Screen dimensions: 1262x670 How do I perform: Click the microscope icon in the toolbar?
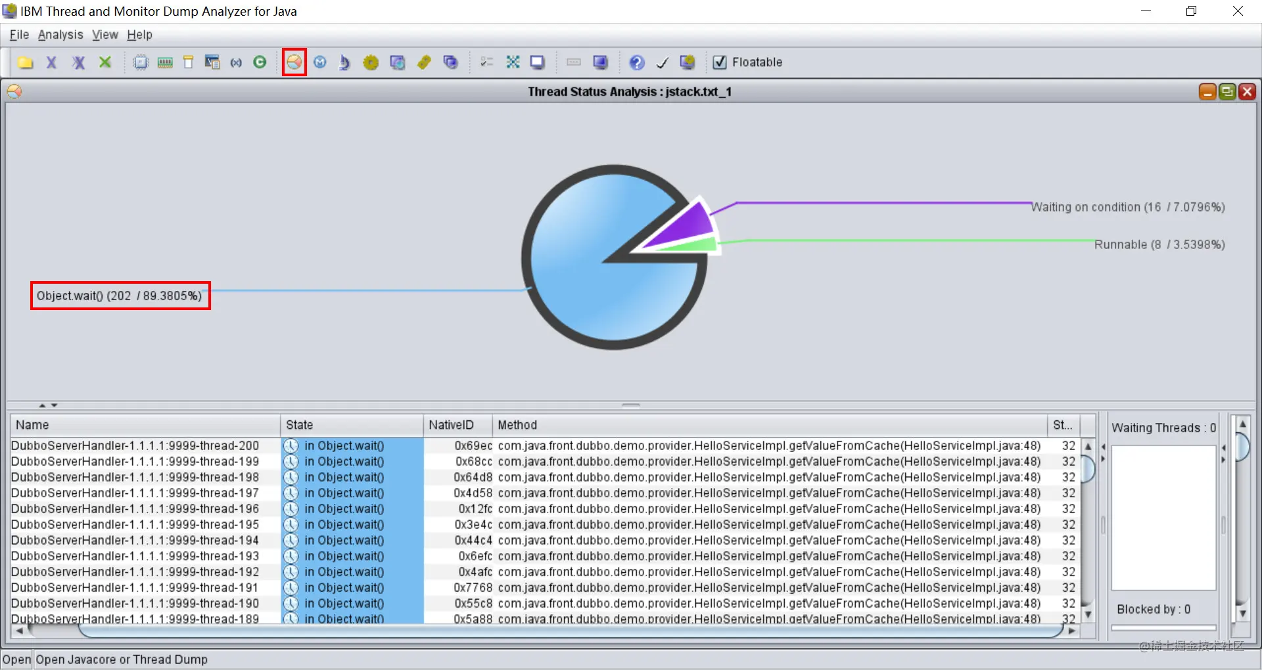pyautogui.click(x=344, y=62)
